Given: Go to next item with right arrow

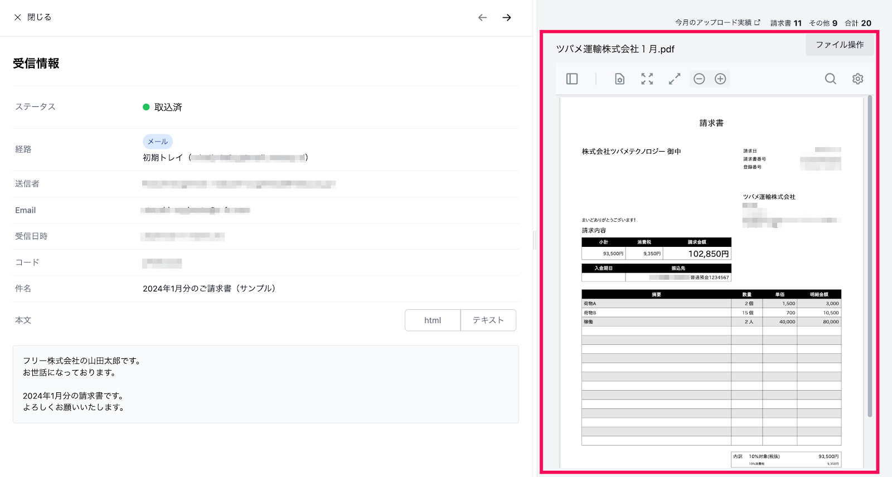Looking at the screenshot, I should pos(507,18).
